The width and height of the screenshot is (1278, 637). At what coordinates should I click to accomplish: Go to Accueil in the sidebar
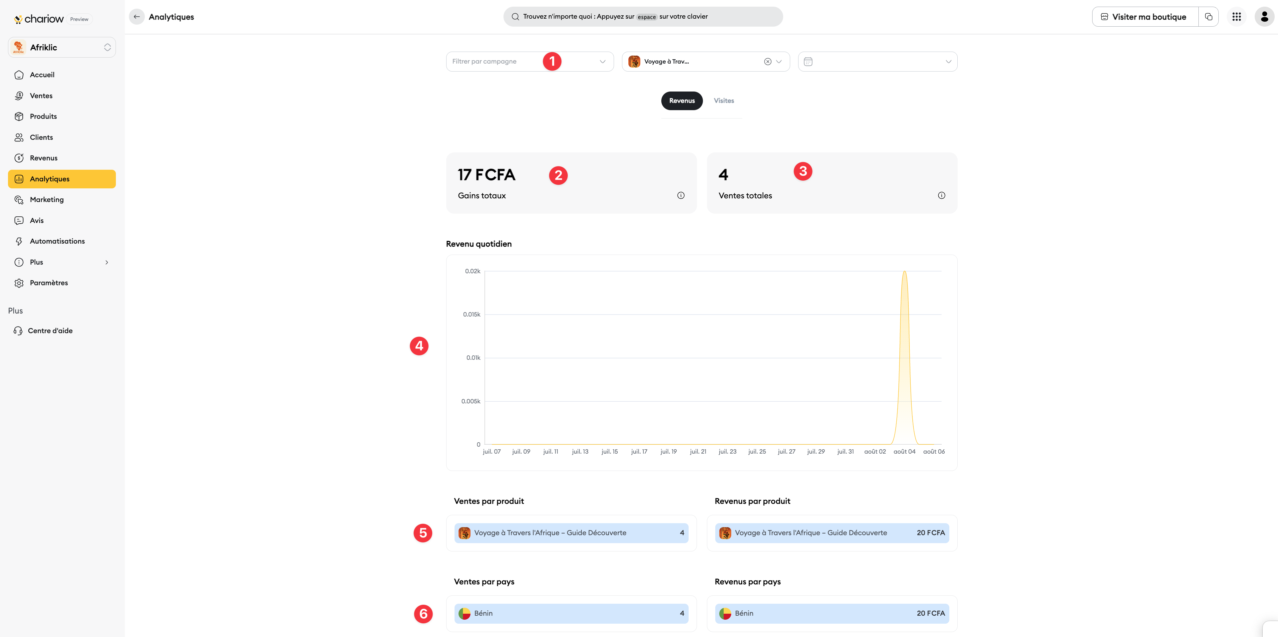tap(62, 75)
